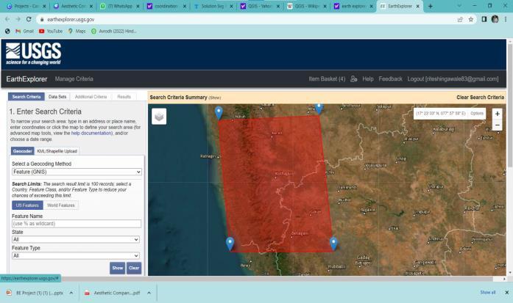Switch to the WhatsApp browser tab

[x=120, y=6]
